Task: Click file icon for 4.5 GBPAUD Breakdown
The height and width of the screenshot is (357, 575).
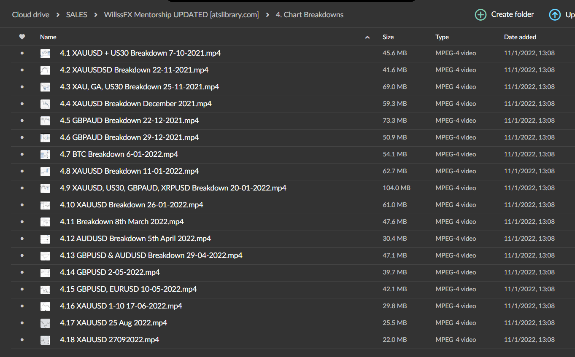Action: pyautogui.click(x=45, y=121)
